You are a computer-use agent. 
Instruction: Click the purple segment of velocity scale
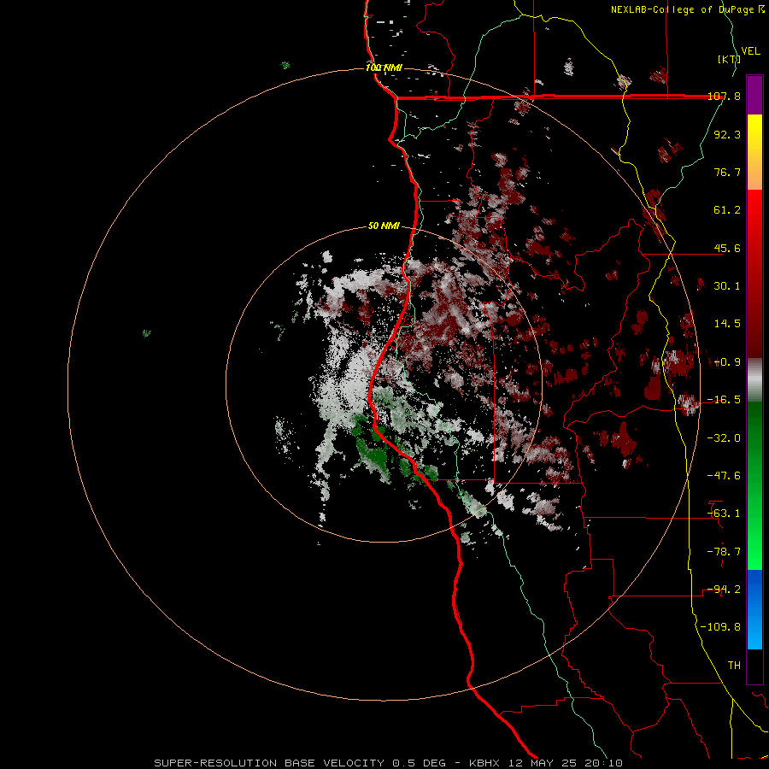(754, 95)
